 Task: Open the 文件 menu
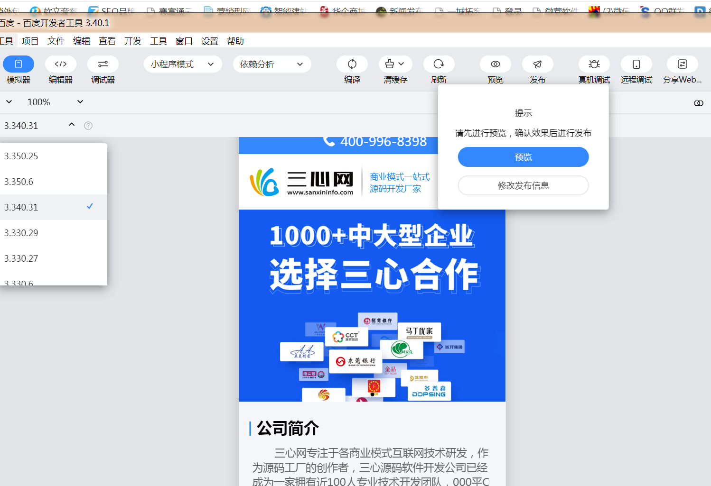(56, 41)
